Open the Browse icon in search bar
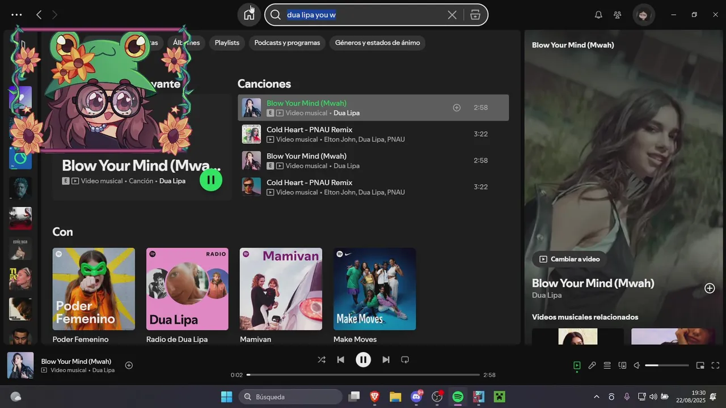 coord(475,15)
